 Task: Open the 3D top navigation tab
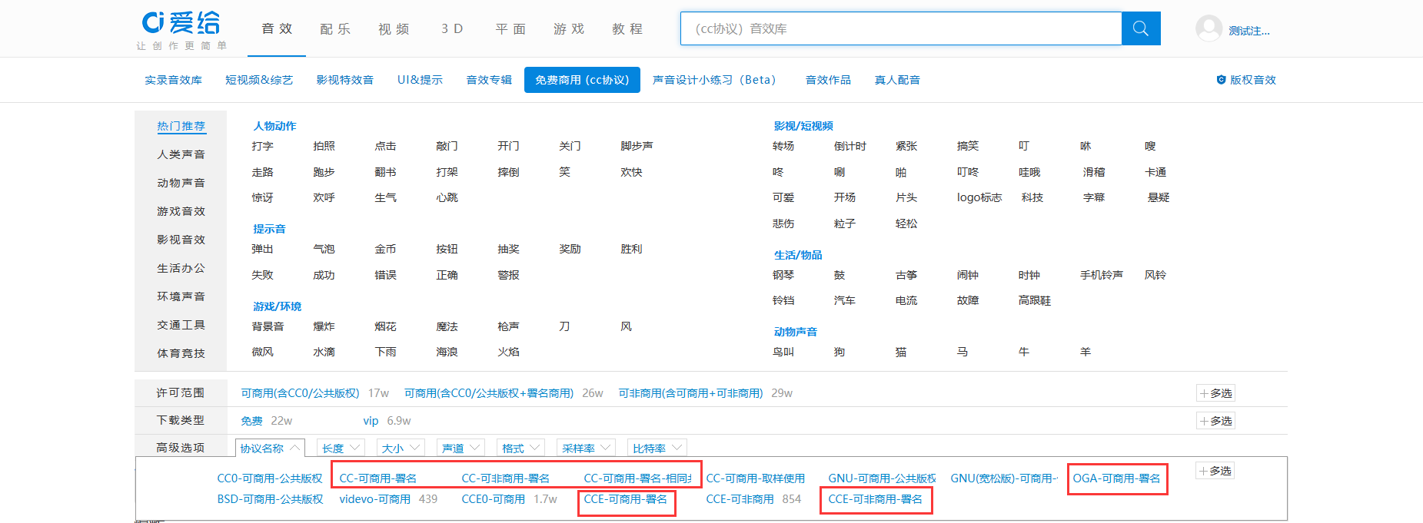click(452, 28)
